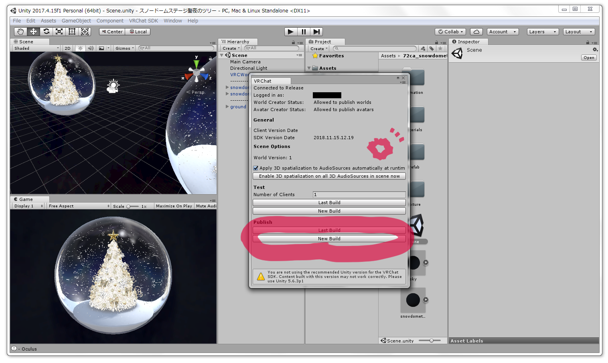Screen dimensions: 608x363
Task: Select the Rect Transform tool
Action: click(72, 32)
